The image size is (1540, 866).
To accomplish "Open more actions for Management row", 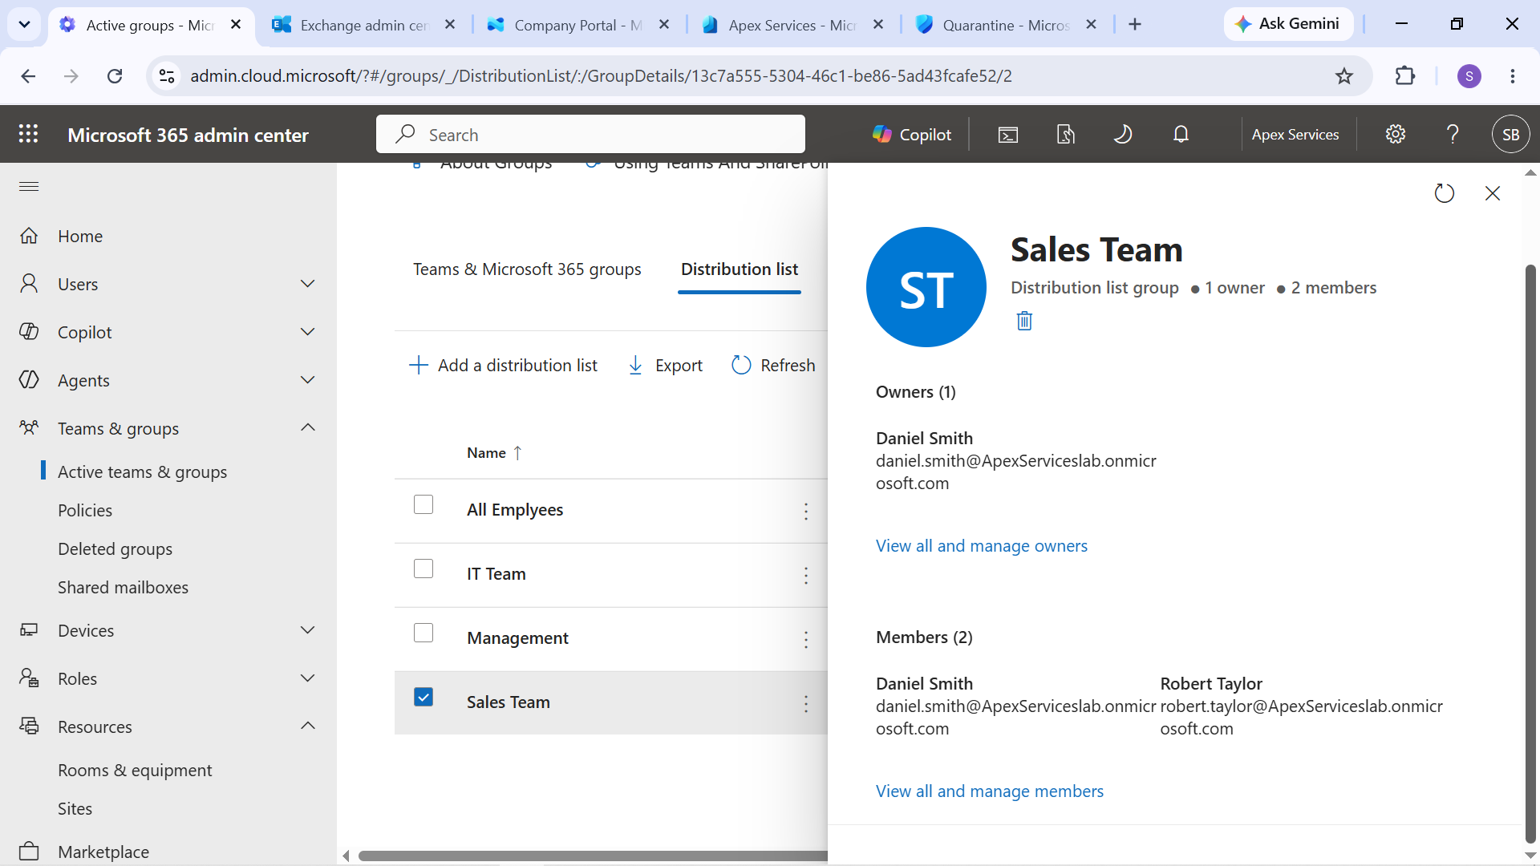I will click(x=806, y=639).
